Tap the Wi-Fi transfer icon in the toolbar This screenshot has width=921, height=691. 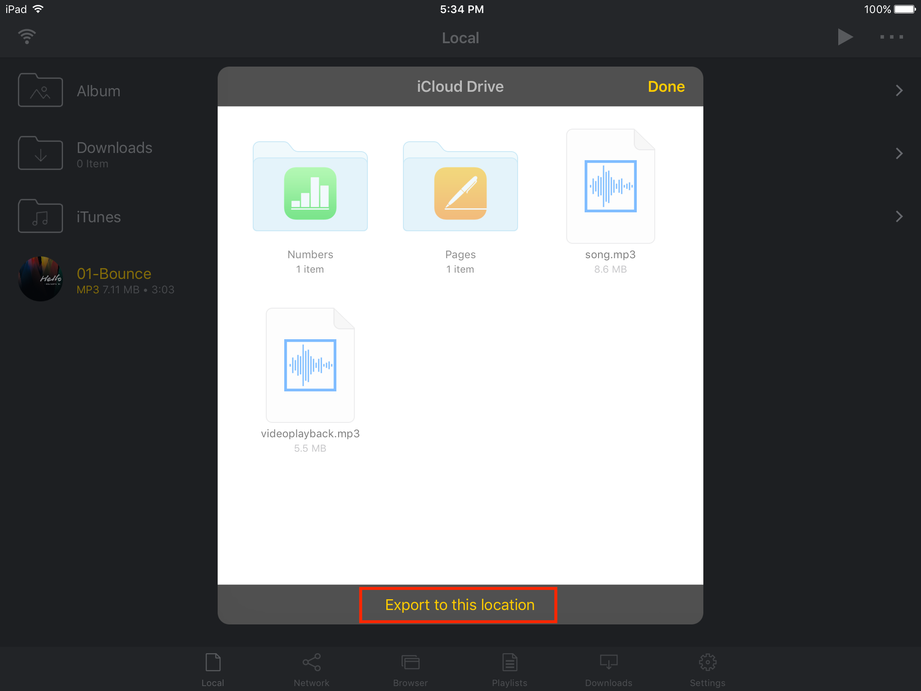click(x=27, y=37)
